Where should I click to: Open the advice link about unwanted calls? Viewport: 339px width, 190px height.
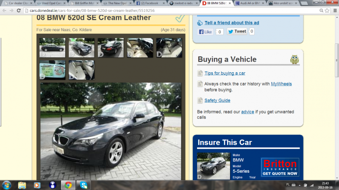[247, 112]
